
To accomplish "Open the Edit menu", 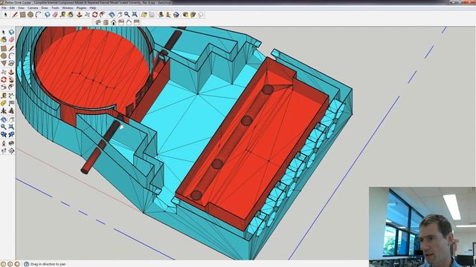I will point(12,8).
